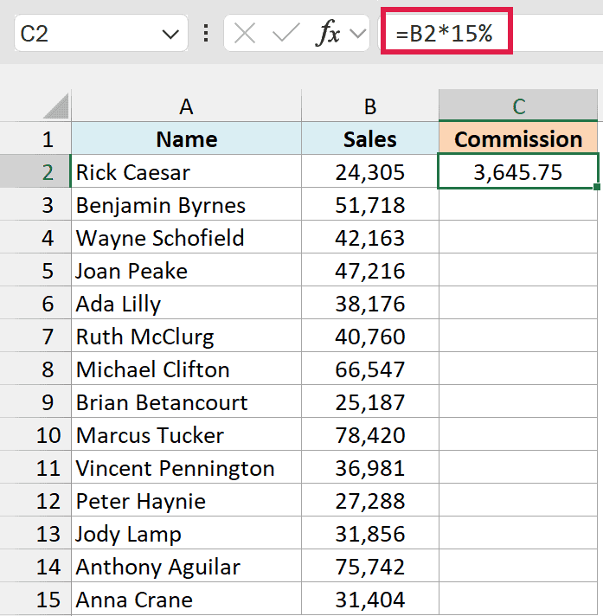Select sales value 47,216
The image size is (603, 616).
coord(370,270)
